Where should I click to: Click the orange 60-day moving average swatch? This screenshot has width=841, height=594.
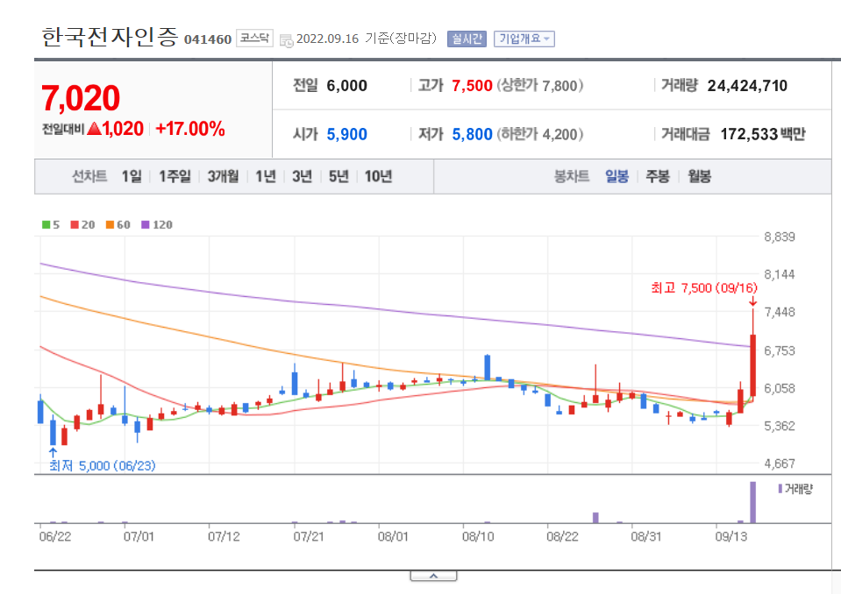point(110,225)
